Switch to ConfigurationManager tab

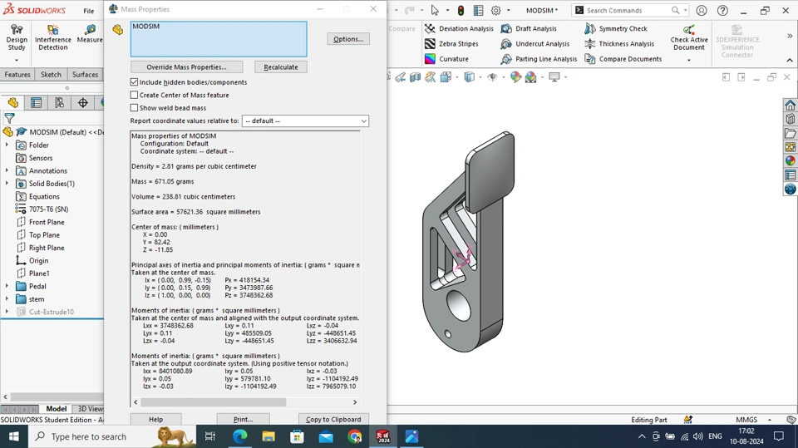60,103
